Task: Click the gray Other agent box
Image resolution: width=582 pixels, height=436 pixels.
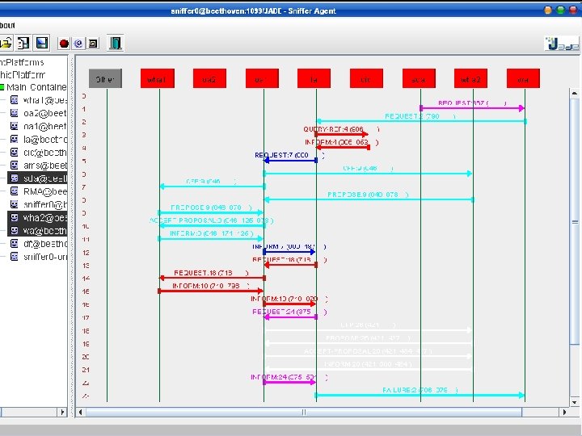Action: click(105, 78)
